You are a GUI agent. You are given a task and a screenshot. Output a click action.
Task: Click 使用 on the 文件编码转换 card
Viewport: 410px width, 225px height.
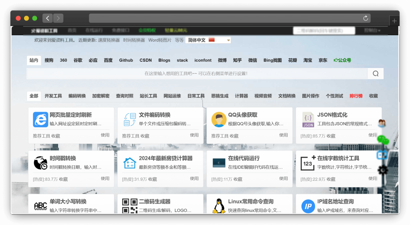194,135
